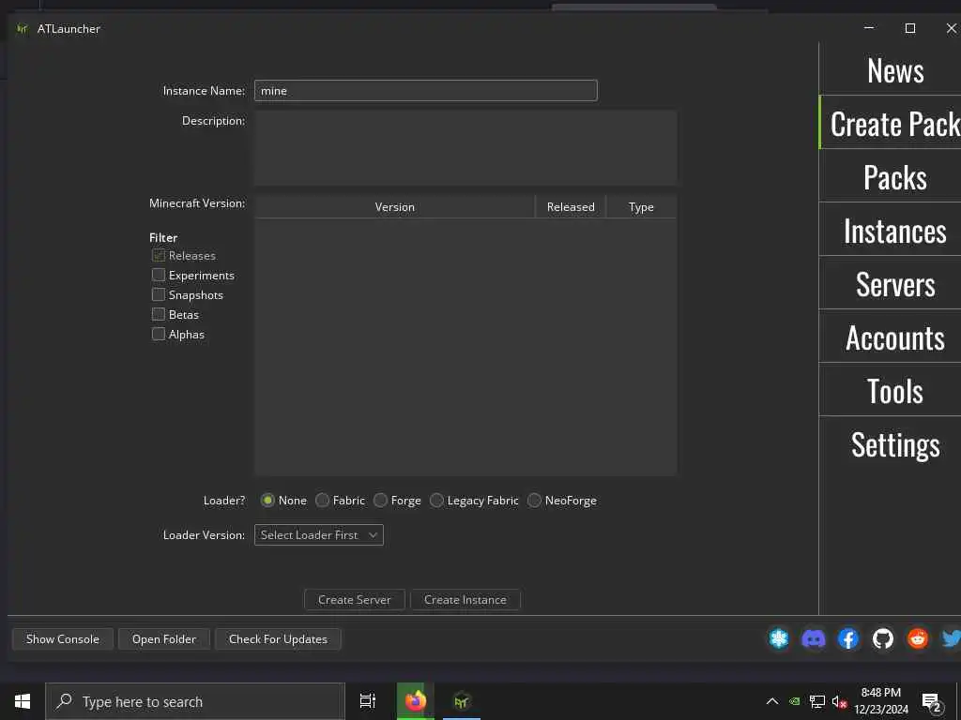This screenshot has height=720, width=961.
Task: Click the Windows search box
Action: 195,701
